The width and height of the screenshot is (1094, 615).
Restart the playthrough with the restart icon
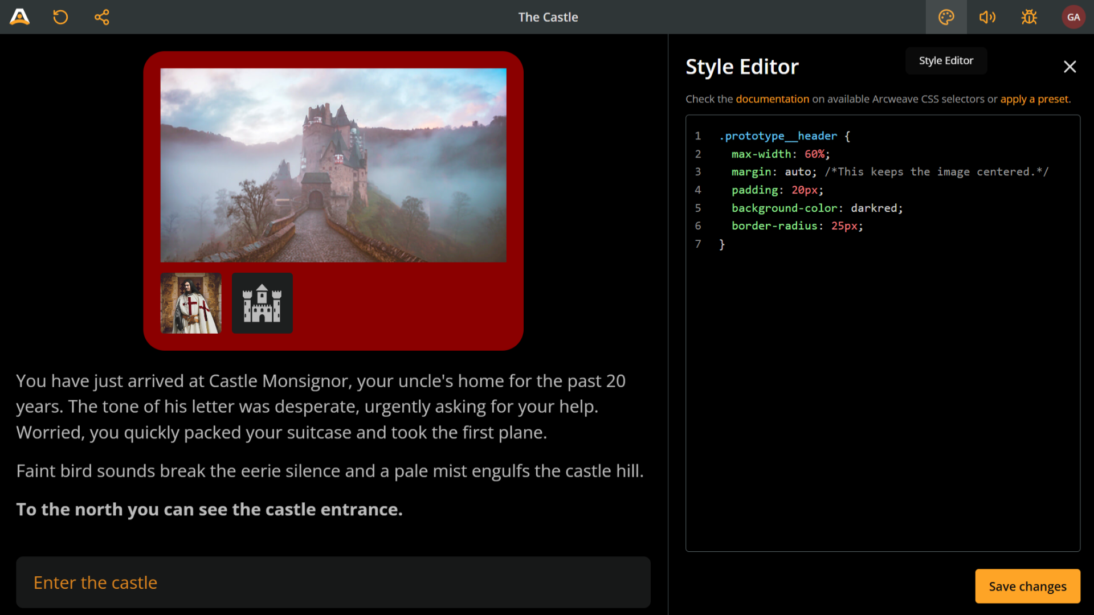60,17
